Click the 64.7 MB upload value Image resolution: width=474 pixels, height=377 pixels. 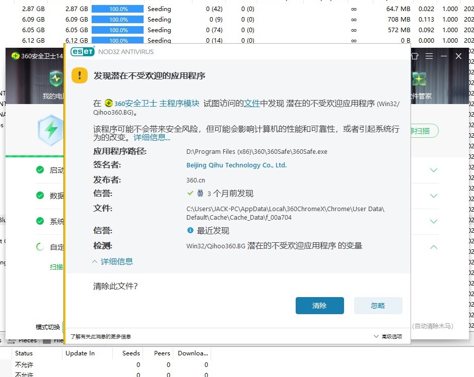398,9
